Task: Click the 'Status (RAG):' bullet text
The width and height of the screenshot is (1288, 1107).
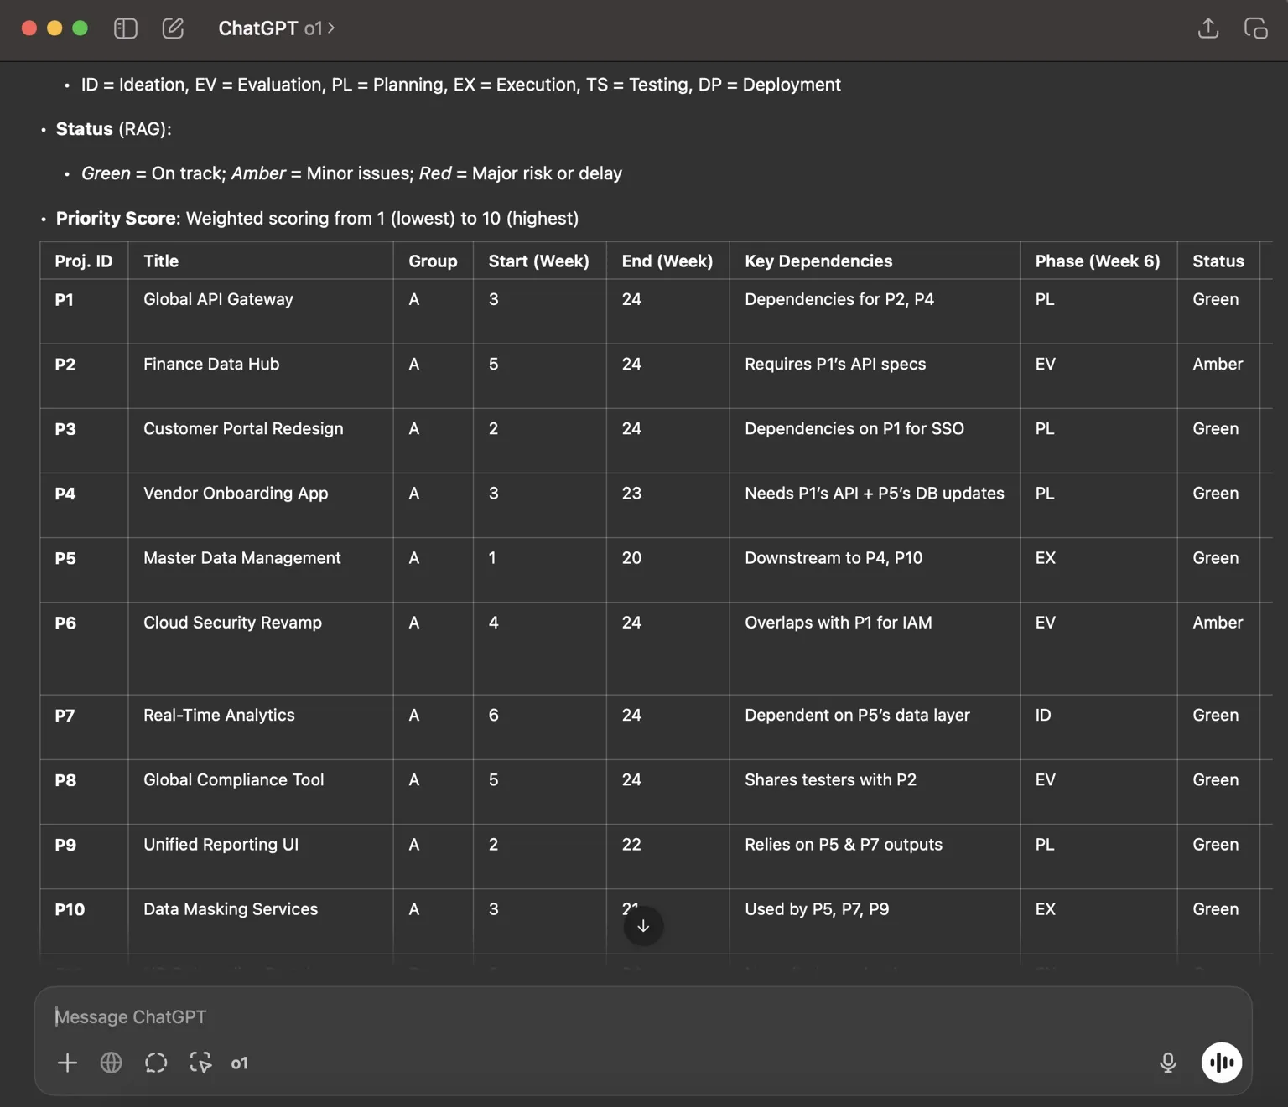Action: (113, 128)
